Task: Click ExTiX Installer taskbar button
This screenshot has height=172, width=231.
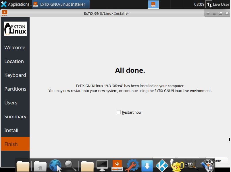Action: [x=61, y=4]
